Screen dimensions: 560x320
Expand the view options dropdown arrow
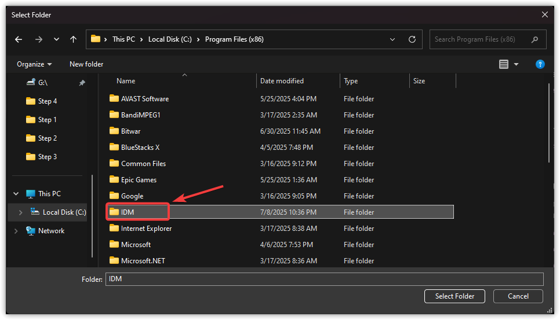[517, 64]
